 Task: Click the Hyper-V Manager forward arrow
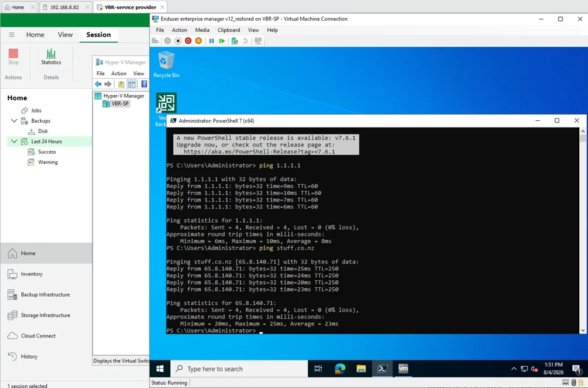pyautogui.click(x=108, y=84)
